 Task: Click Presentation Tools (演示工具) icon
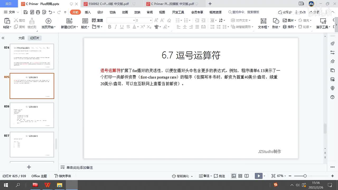323,21
